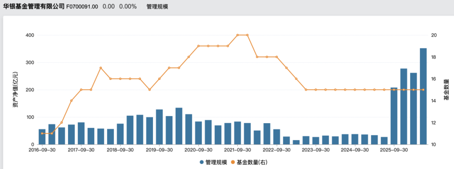
Task: Click the 0.00% change value
Action: coord(128,7)
